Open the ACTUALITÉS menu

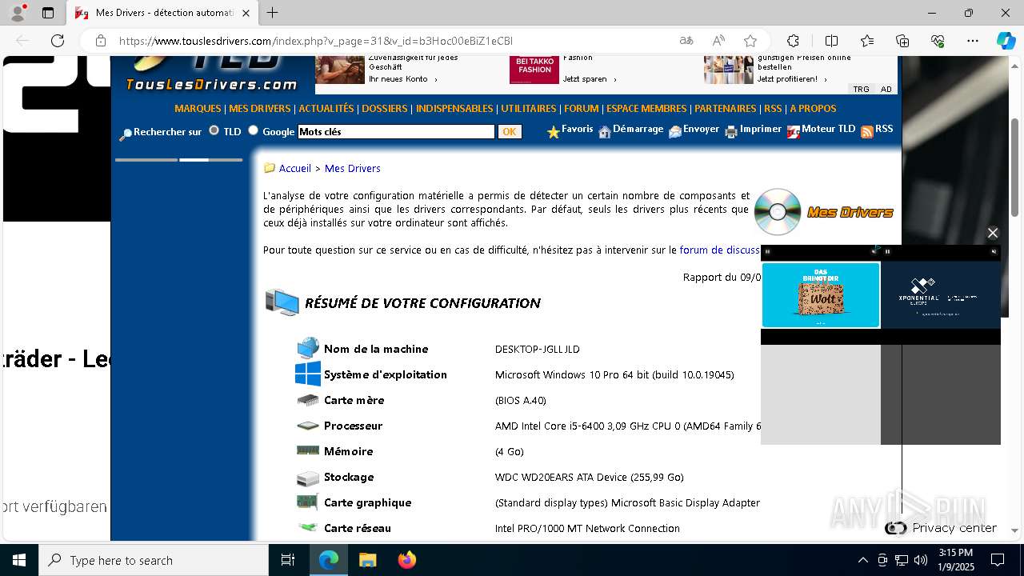(326, 109)
